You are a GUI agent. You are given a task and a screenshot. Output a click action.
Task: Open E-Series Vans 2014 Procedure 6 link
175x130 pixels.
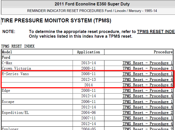pos(148,85)
